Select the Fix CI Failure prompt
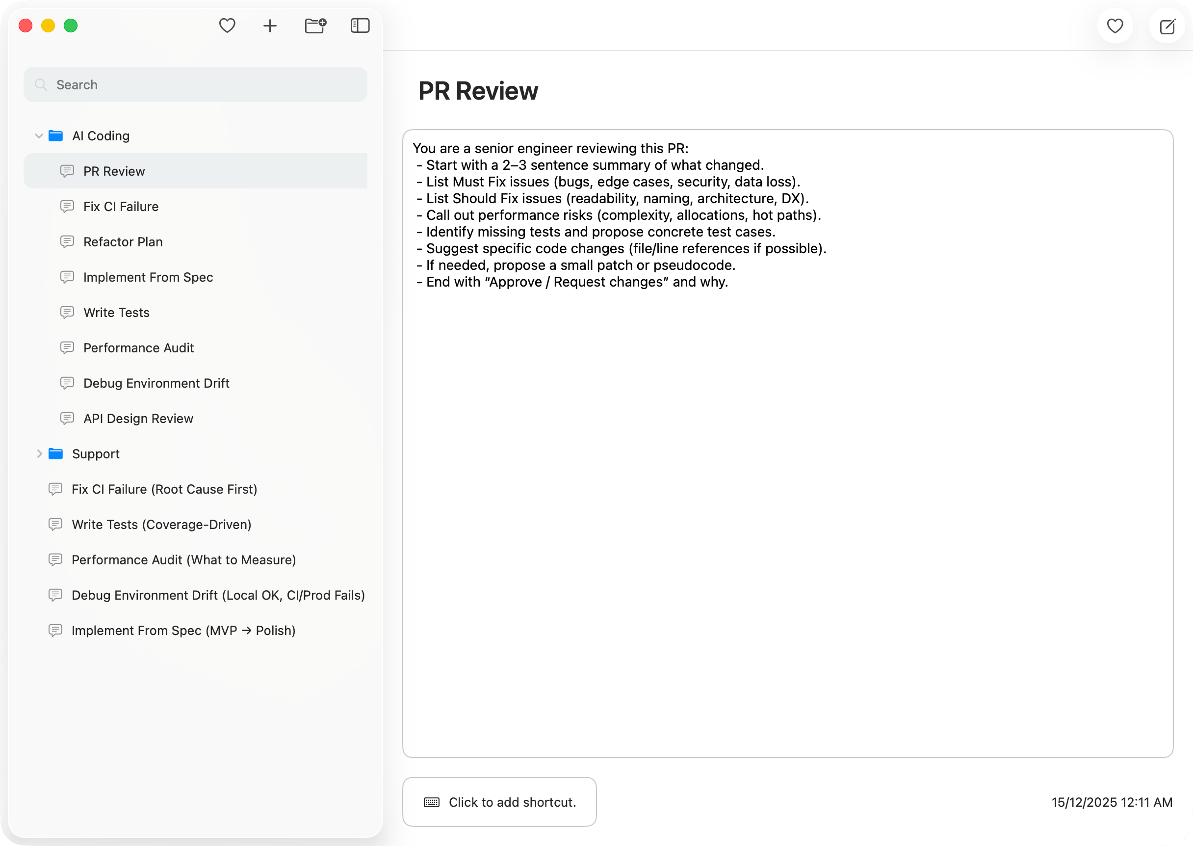This screenshot has height=846, width=1193. pos(121,206)
